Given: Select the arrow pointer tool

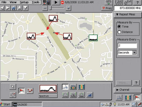Looking at the screenshot, I should [x=13, y=87].
